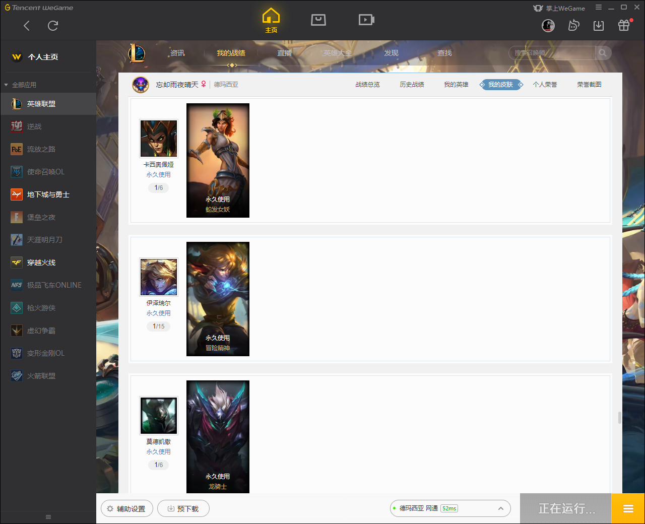
Task: Click the 1/15 skin count badge
Action: 159,326
